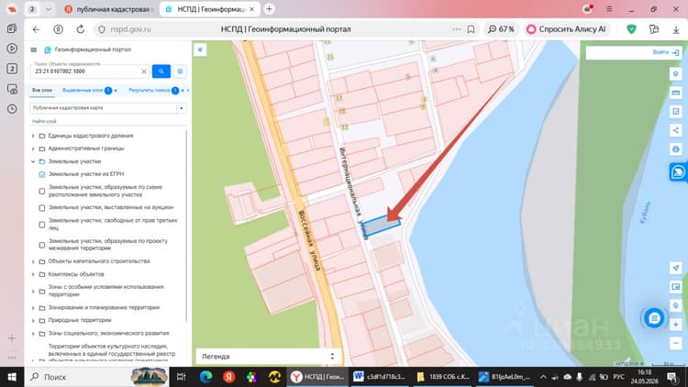Viewport: 688px width, 387px height.
Task: Open the overview map icon
Action: coord(676,286)
